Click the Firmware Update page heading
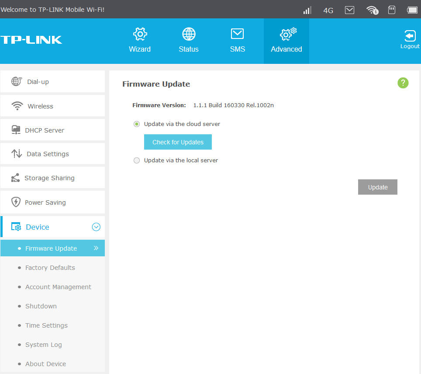421x374 pixels. pyautogui.click(x=156, y=84)
